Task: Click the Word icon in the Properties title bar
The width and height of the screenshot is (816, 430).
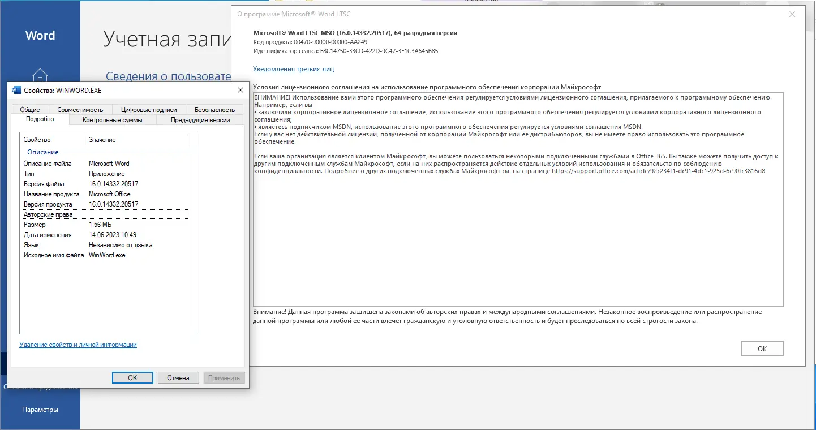Action: pyautogui.click(x=16, y=90)
